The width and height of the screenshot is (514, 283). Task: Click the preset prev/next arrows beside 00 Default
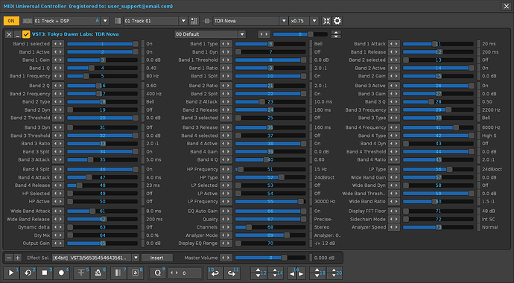pyautogui.click(x=264, y=34)
